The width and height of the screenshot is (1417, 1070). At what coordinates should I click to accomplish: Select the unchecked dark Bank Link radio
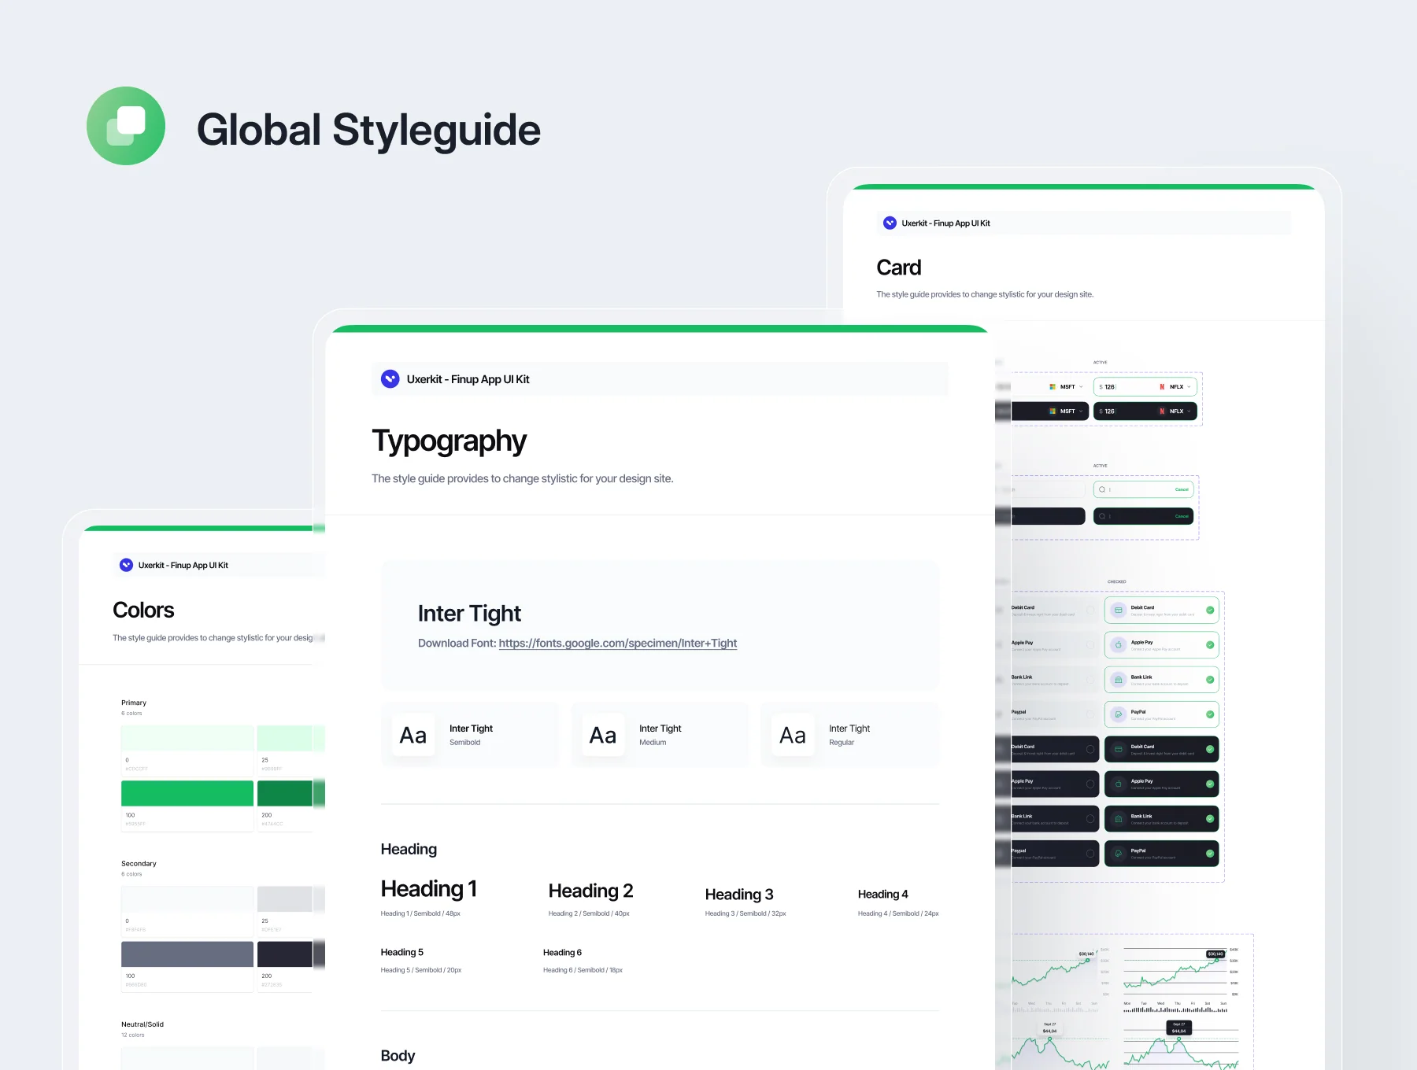coord(1090,819)
